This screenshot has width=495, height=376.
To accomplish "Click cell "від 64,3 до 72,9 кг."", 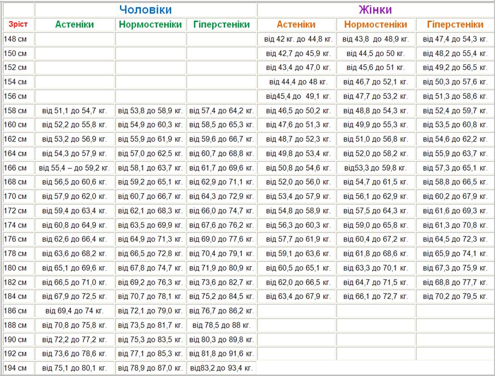I will (x=222, y=196).
